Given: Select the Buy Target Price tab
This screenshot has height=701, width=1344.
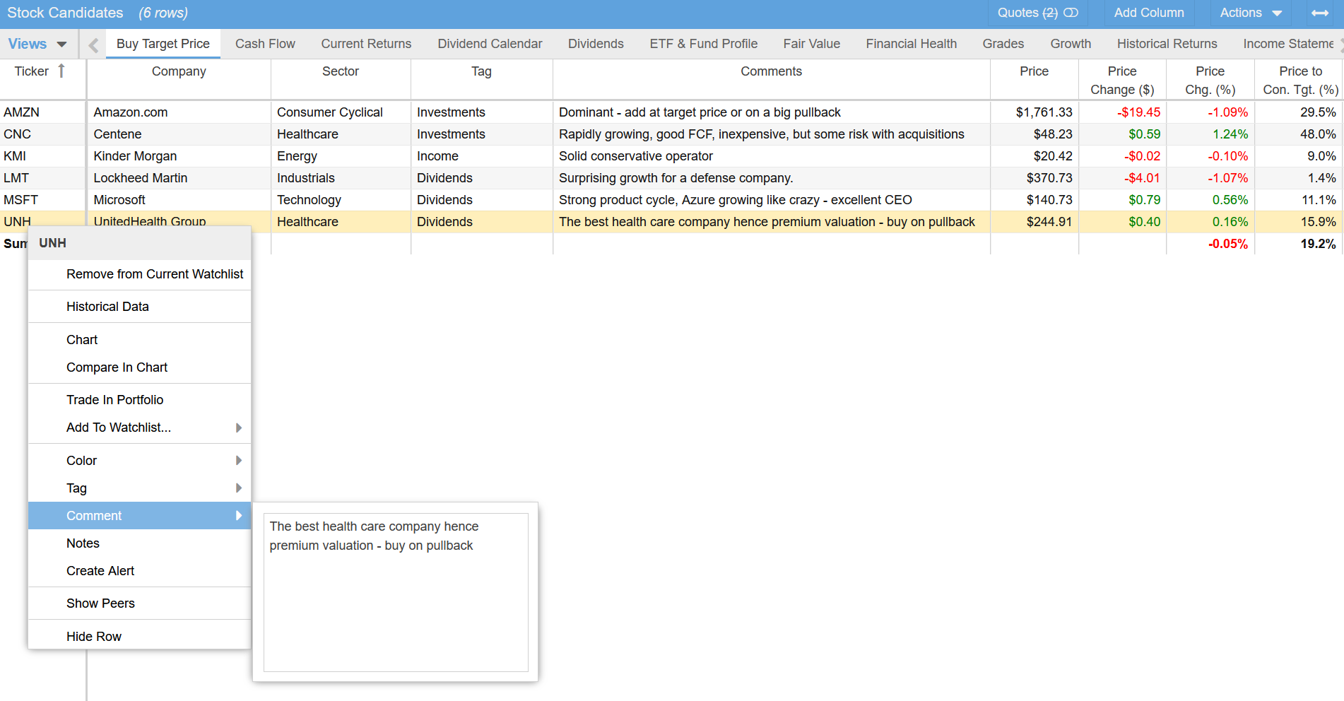Looking at the screenshot, I should [x=163, y=44].
